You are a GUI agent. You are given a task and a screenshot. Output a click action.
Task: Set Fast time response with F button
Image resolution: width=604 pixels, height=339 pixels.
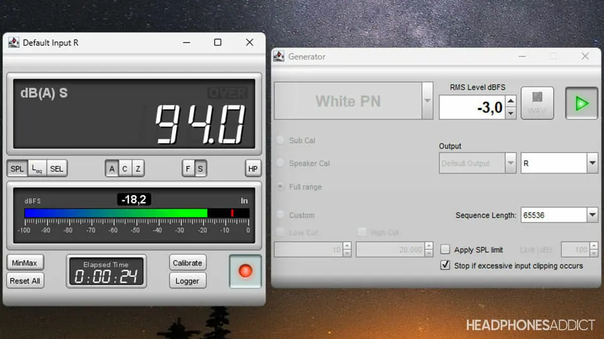pos(188,169)
